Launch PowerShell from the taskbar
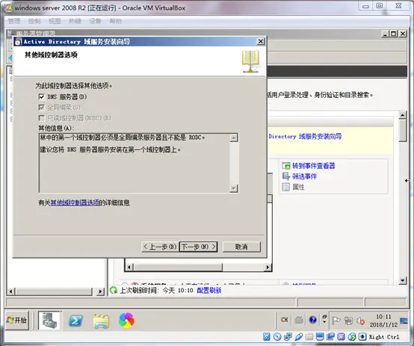 click(75, 321)
